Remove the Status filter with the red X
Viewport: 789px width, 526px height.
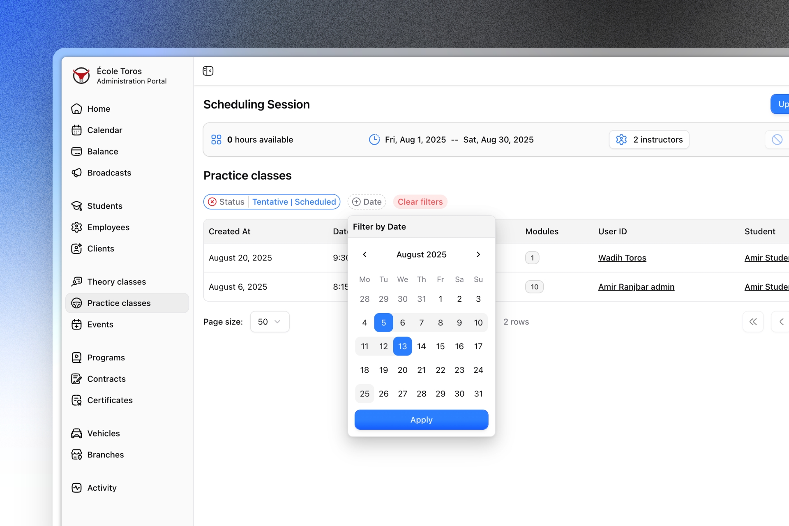[212, 202]
